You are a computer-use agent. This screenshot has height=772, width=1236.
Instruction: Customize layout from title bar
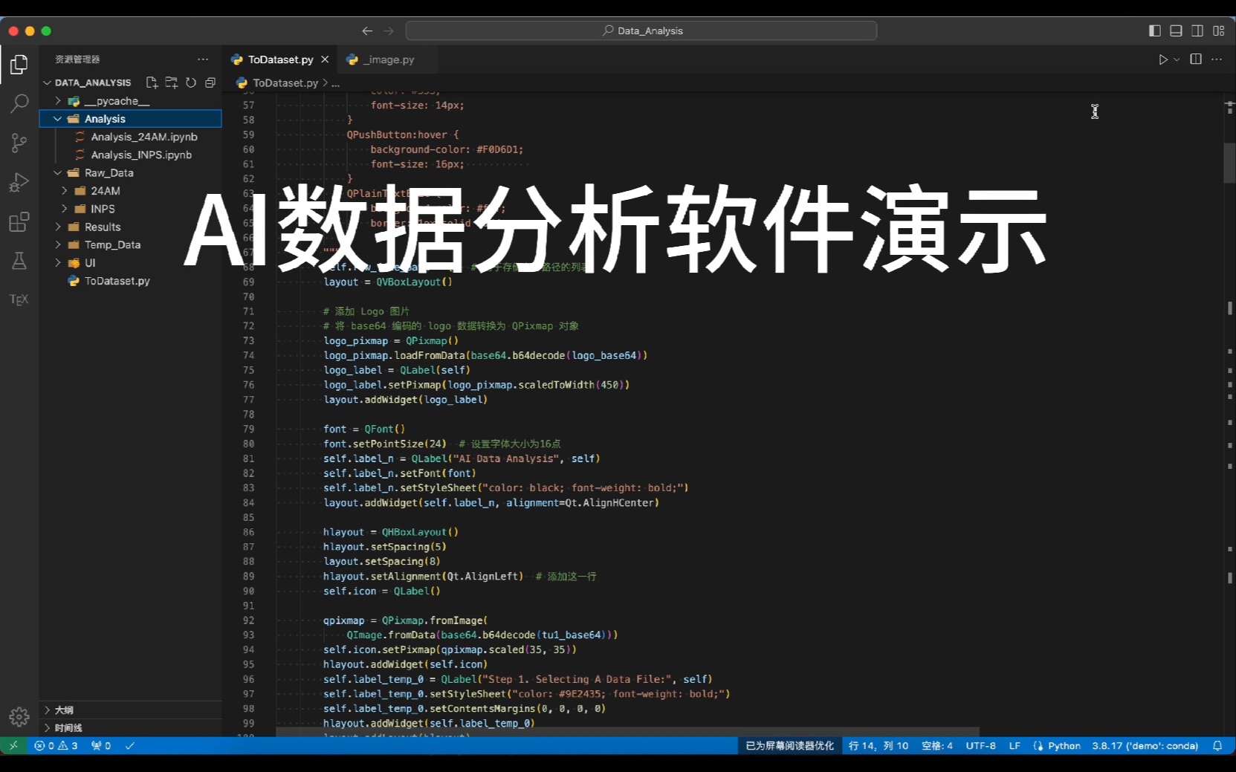[x=1219, y=30]
